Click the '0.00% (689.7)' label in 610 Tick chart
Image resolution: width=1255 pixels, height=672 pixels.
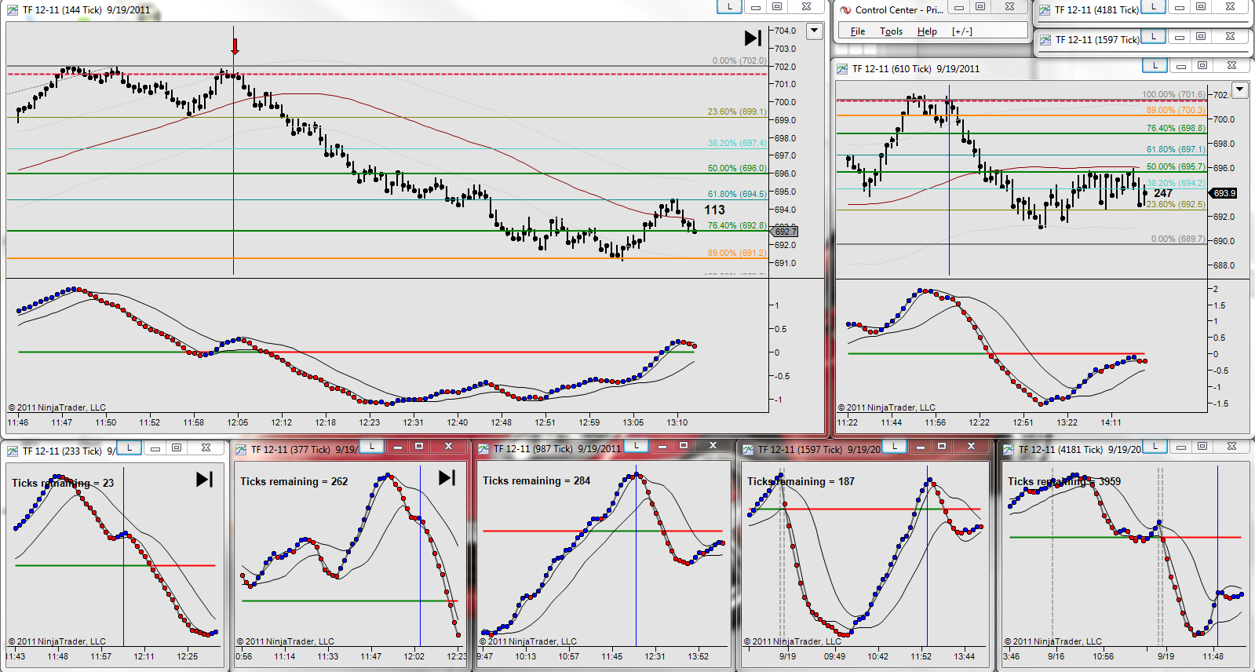click(1178, 239)
